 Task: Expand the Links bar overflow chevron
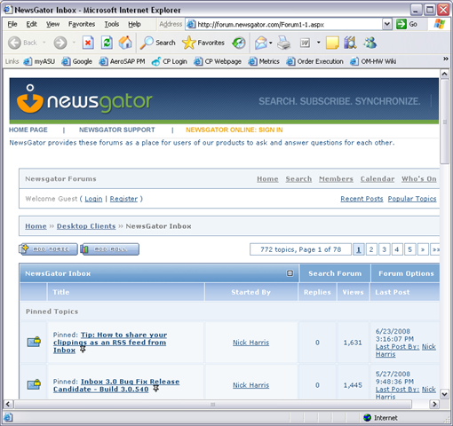click(446, 59)
